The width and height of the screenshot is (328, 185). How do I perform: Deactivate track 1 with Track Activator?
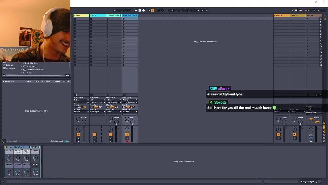coord(78,135)
